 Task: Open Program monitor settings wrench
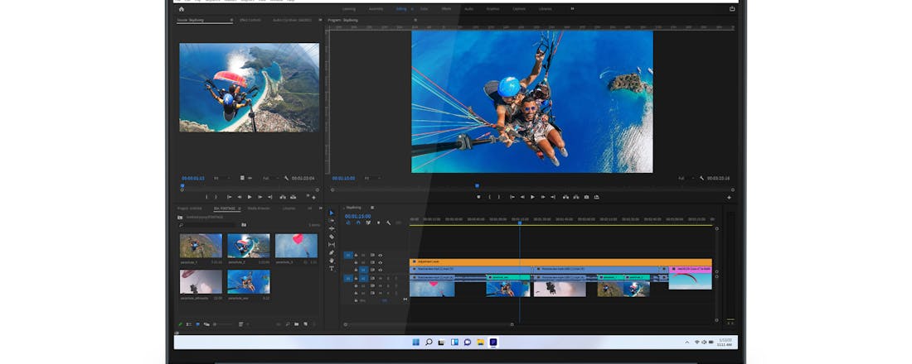[702, 178]
